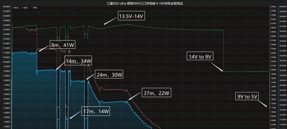This screenshot has height=129, width=287.
Task: Click the green VBUS line's peak near 14V
Action: click(128, 24)
